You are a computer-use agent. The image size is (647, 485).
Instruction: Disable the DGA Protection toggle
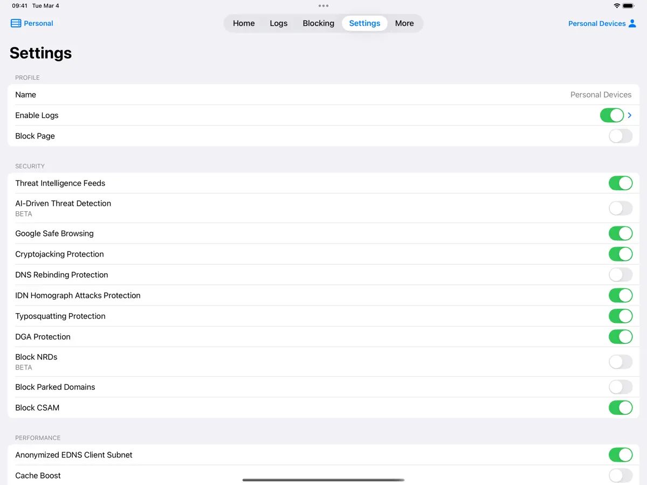621,337
